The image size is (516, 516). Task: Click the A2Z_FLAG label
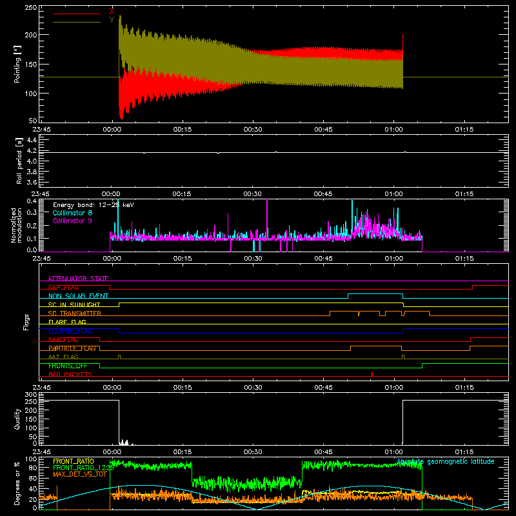(x=63, y=357)
